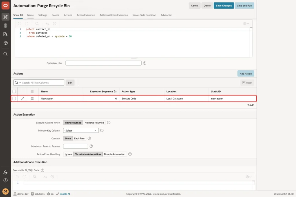Show help for Primary Key Column

(102, 130)
